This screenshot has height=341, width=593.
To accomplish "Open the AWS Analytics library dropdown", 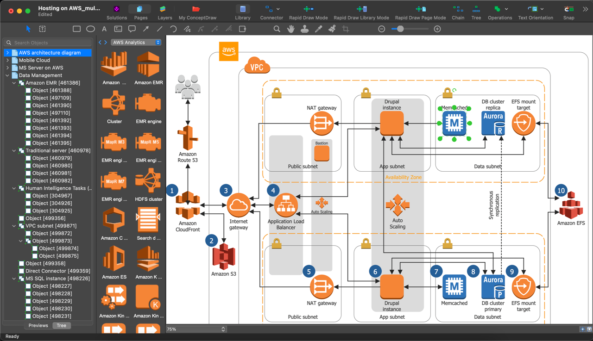I will point(136,42).
